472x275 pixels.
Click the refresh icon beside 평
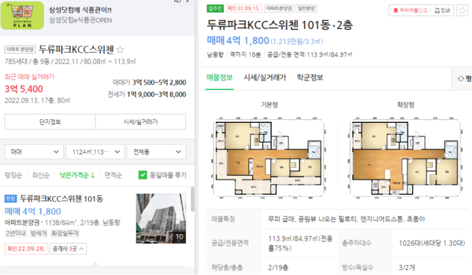coord(460,79)
